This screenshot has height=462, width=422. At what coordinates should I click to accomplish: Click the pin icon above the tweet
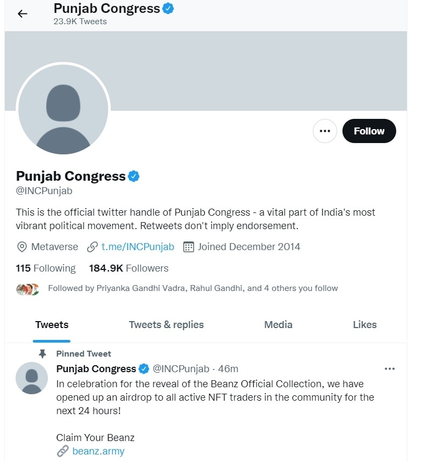pos(43,353)
